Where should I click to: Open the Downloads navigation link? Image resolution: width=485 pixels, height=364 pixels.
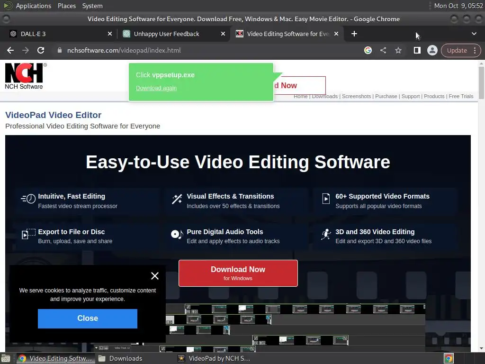tap(325, 96)
